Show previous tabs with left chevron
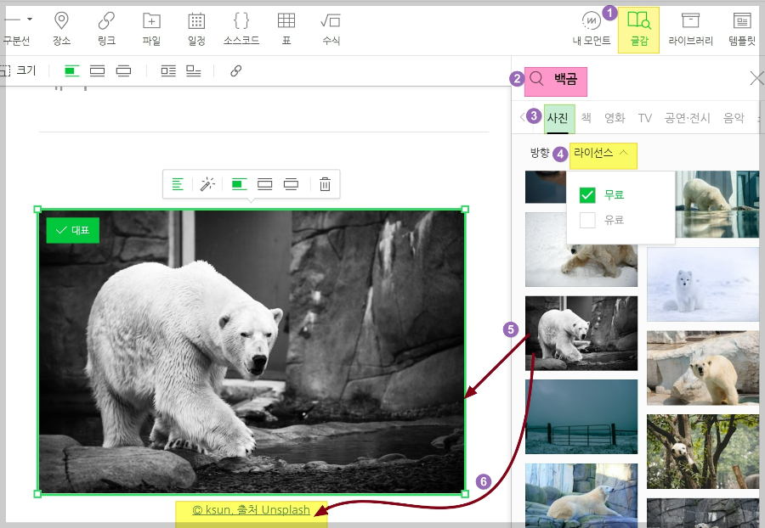 tap(522, 117)
